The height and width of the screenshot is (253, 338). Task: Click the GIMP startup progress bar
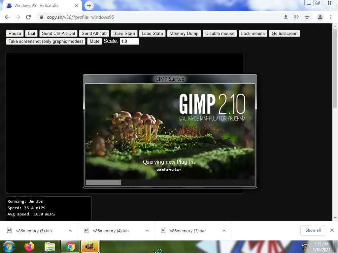point(170,183)
